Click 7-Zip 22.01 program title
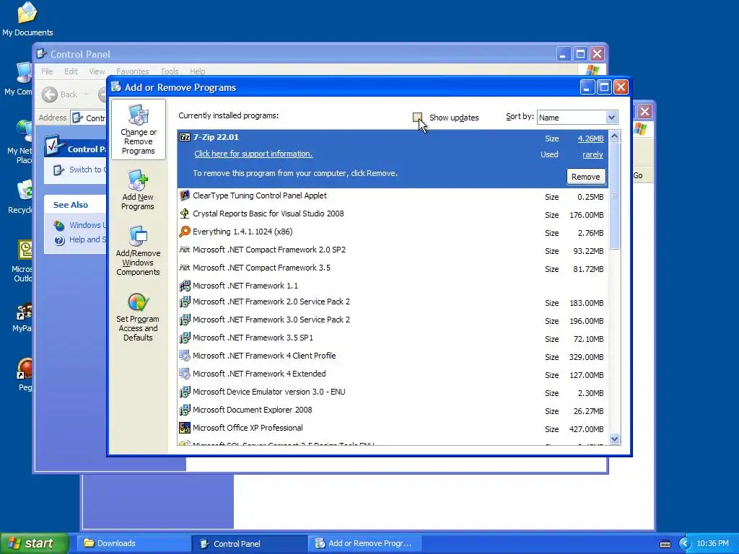Screen dimensions: 739x554 [x=216, y=137]
